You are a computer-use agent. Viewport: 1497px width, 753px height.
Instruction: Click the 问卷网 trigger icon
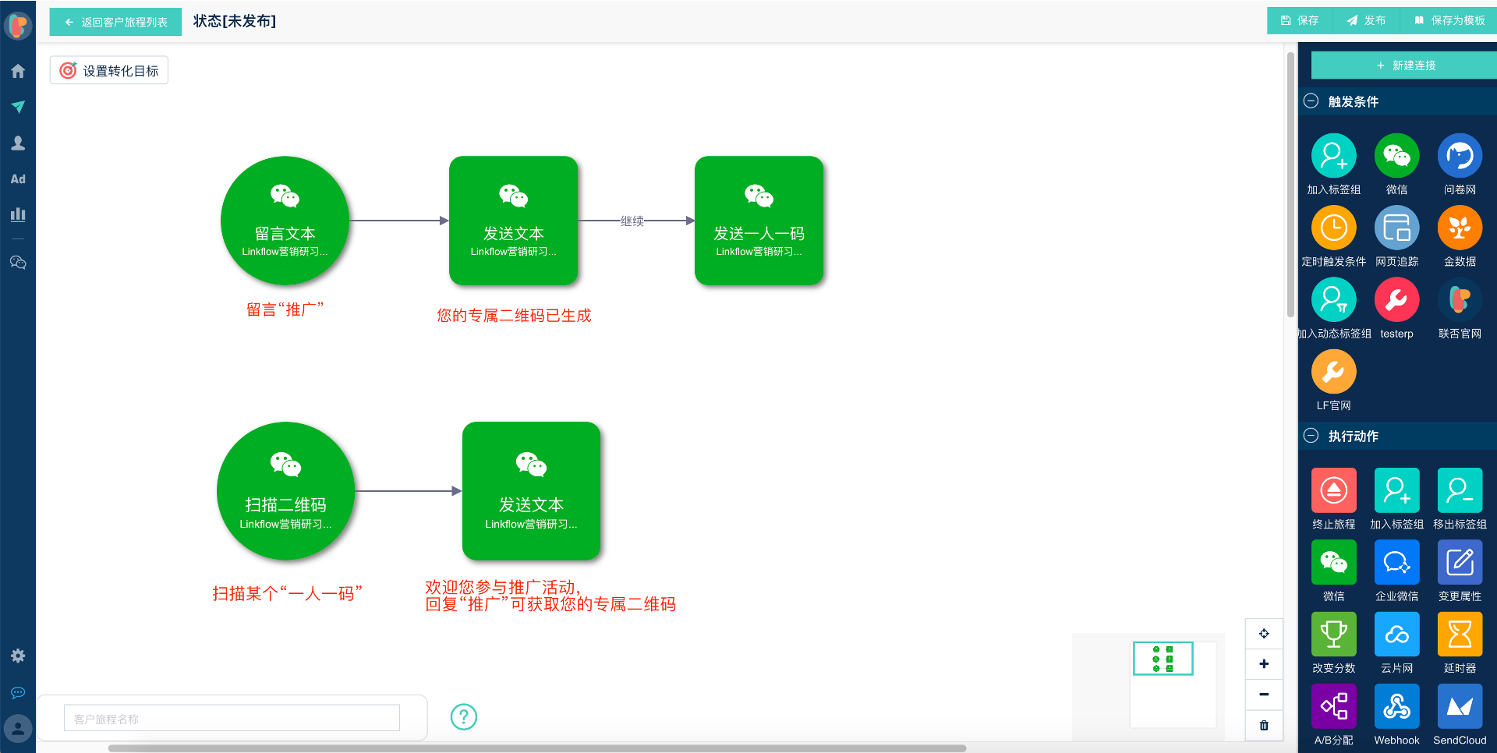coord(1459,157)
